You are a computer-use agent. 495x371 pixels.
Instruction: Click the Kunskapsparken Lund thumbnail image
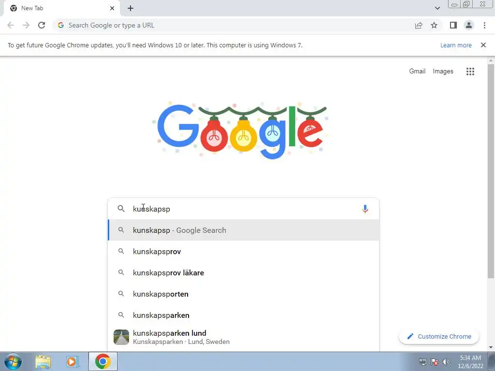coord(121,337)
